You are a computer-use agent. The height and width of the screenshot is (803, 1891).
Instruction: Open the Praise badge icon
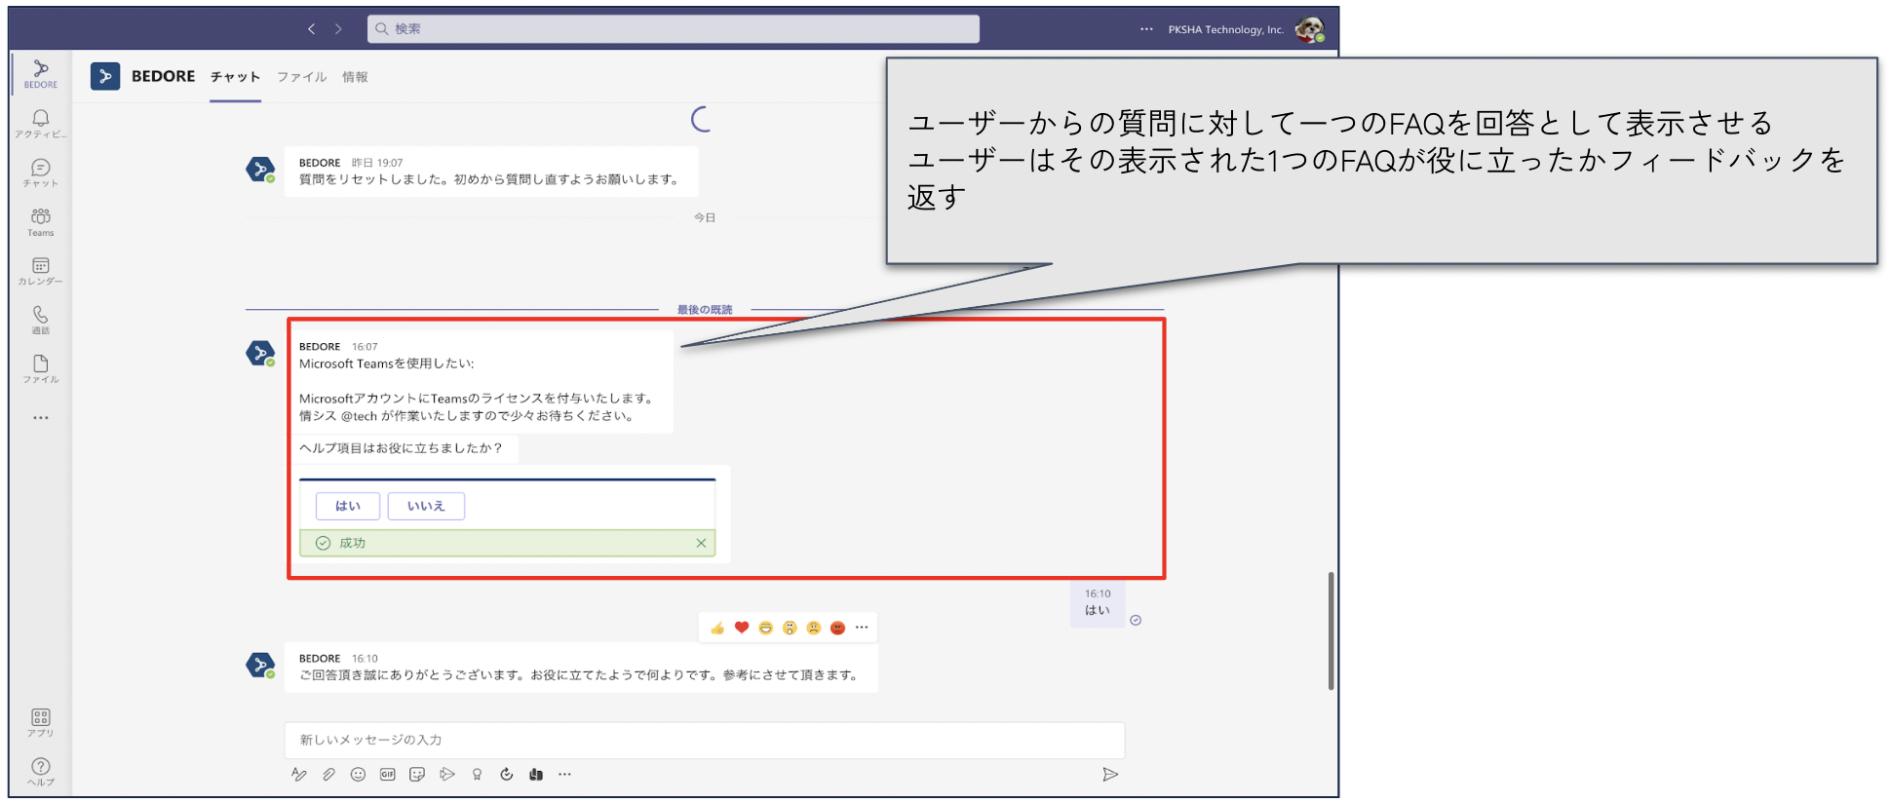[x=477, y=775]
